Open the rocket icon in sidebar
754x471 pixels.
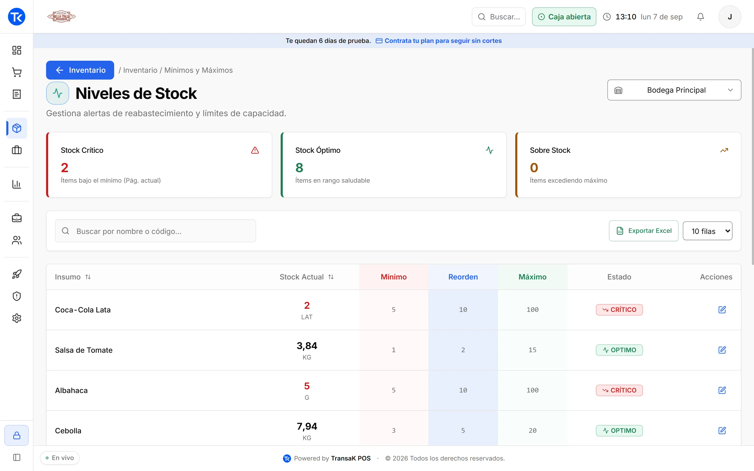16,274
